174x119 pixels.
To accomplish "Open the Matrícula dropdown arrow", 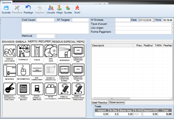I will click(55, 36).
